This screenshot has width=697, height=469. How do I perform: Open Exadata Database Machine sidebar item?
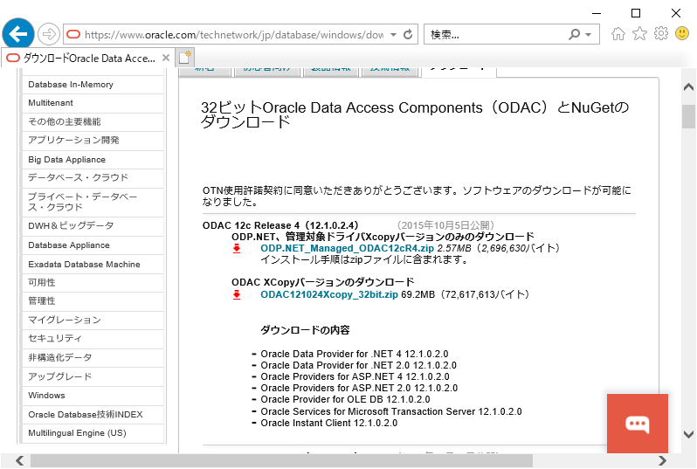pos(93,264)
